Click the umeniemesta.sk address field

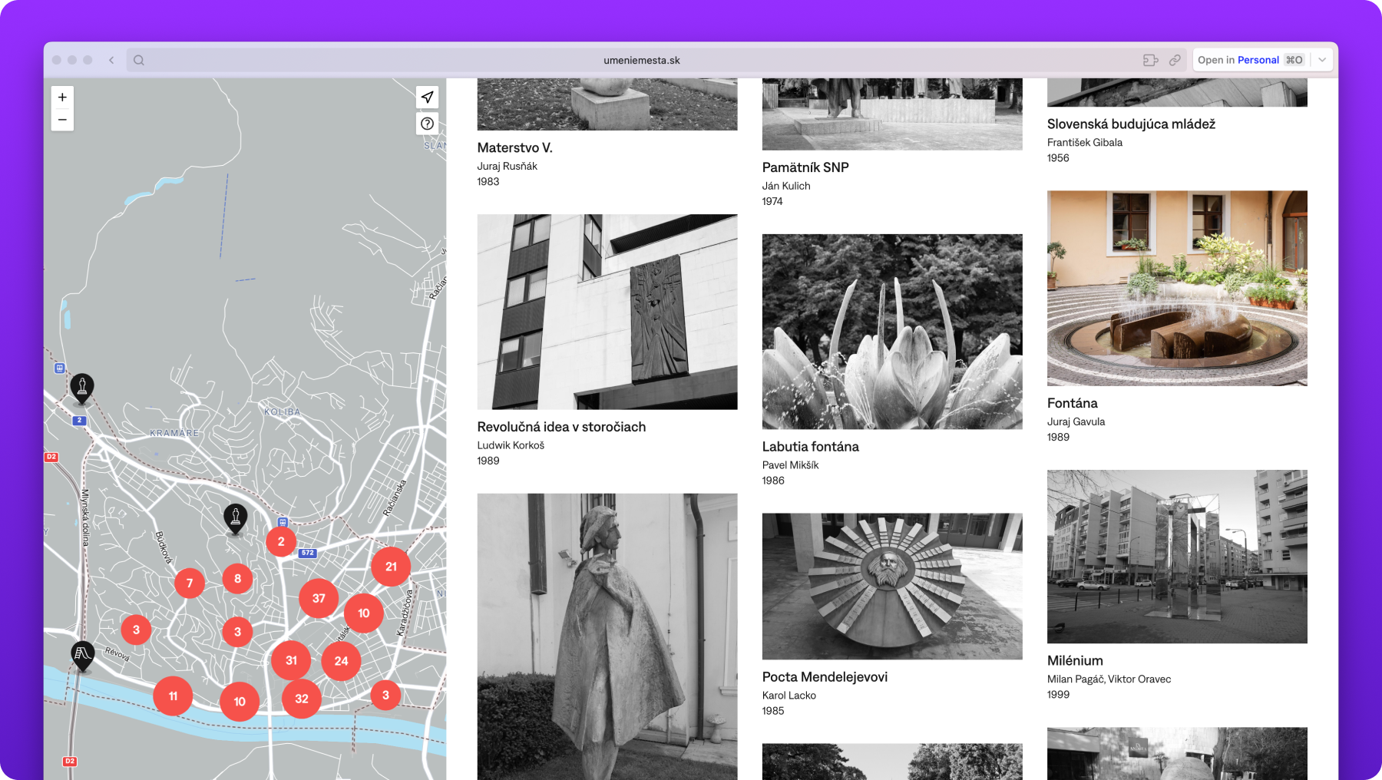(x=641, y=60)
